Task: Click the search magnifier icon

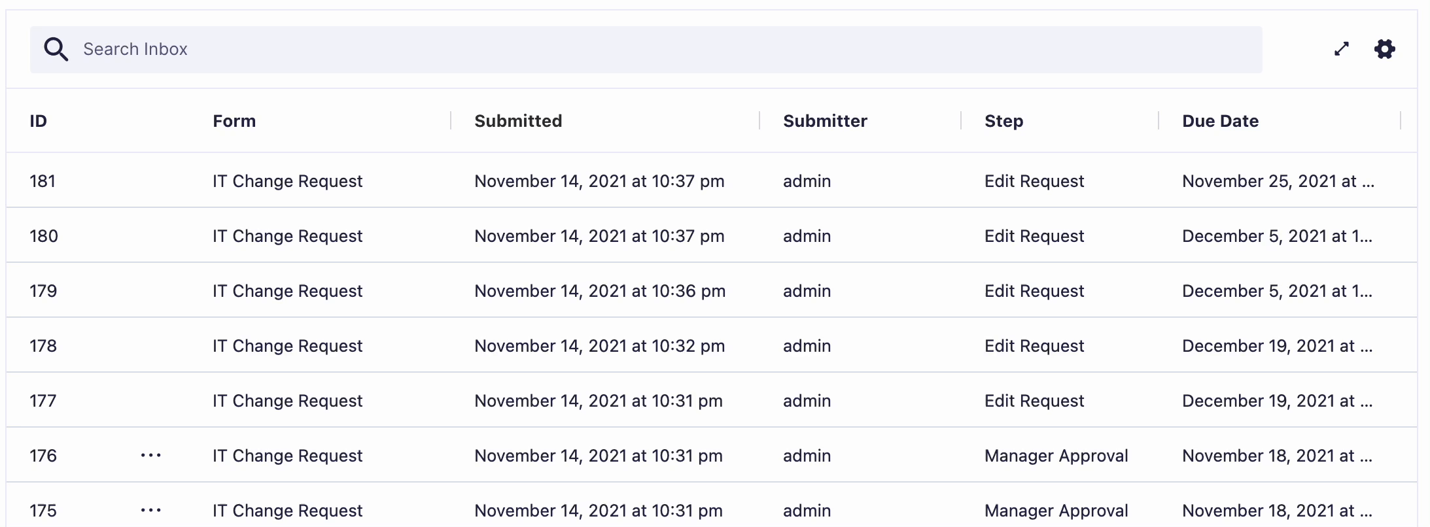Action: point(56,50)
